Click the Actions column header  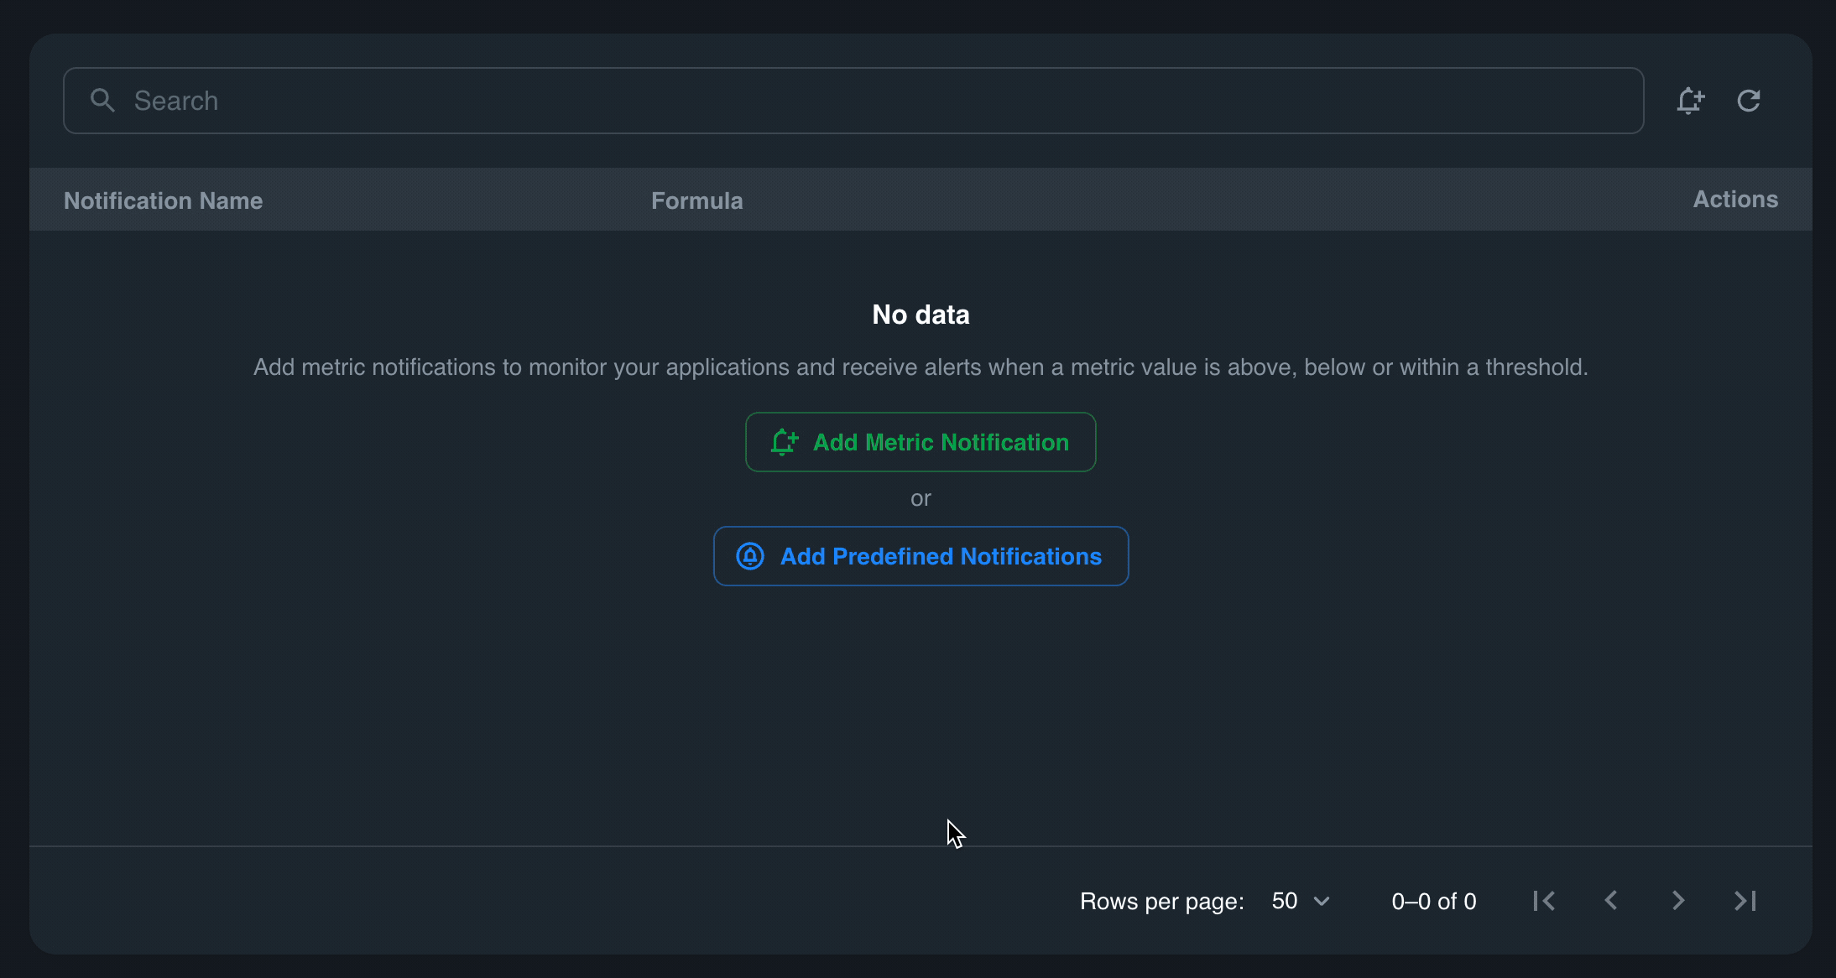coord(1734,200)
